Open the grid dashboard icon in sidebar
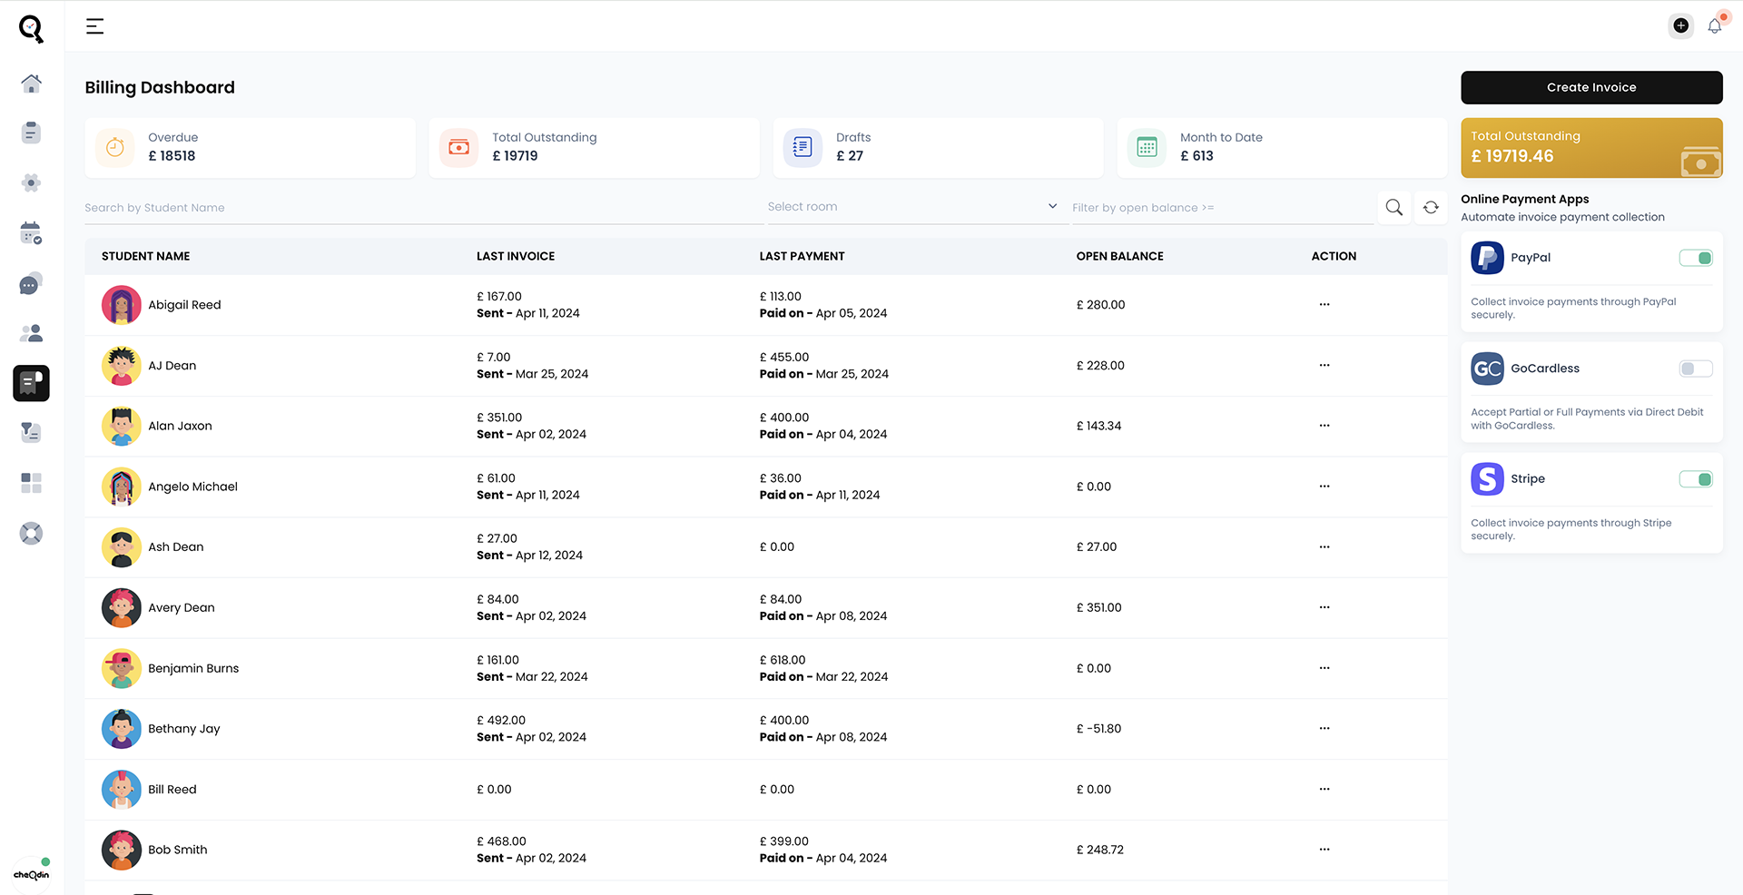This screenshot has height=895, width=1743. point(31,483)
